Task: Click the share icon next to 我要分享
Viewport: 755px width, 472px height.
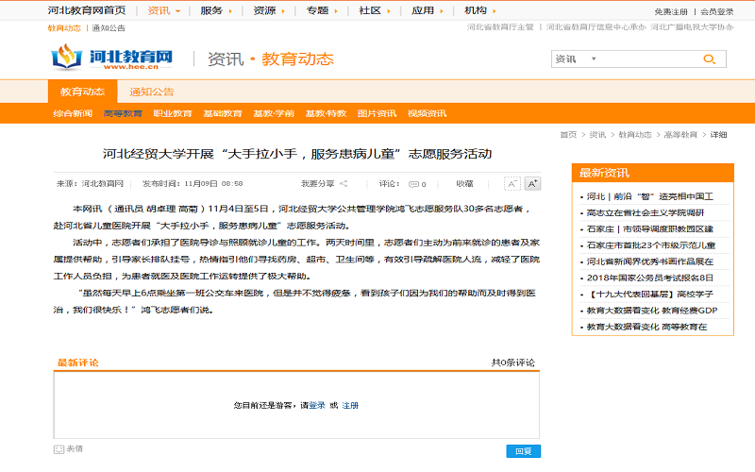Action: click(x=344, y=184)
